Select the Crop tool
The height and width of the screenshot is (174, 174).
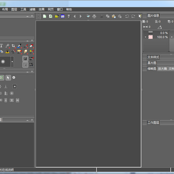(x=14, y=46)
